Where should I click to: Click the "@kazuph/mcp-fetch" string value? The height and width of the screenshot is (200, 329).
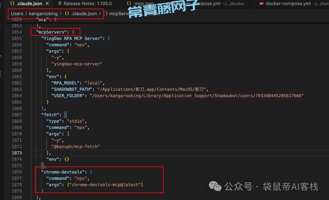(x=76, y=147)
